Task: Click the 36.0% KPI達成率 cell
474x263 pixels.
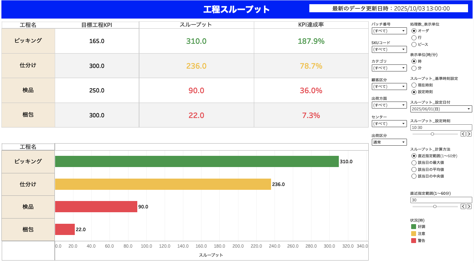Action: tap(311, 90)
